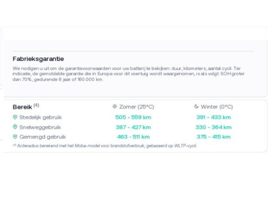Screen dimensions: 272x204
Task: Click the 505 - 559 km summer value
Action: [x=133, y=117]
